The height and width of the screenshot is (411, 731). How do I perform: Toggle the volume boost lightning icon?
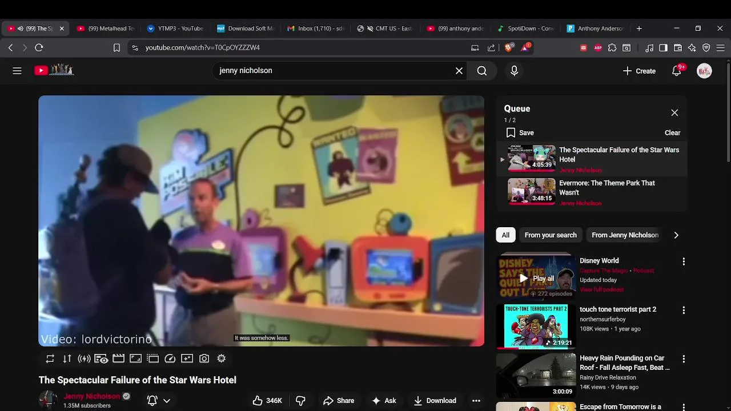click(84, 358)
